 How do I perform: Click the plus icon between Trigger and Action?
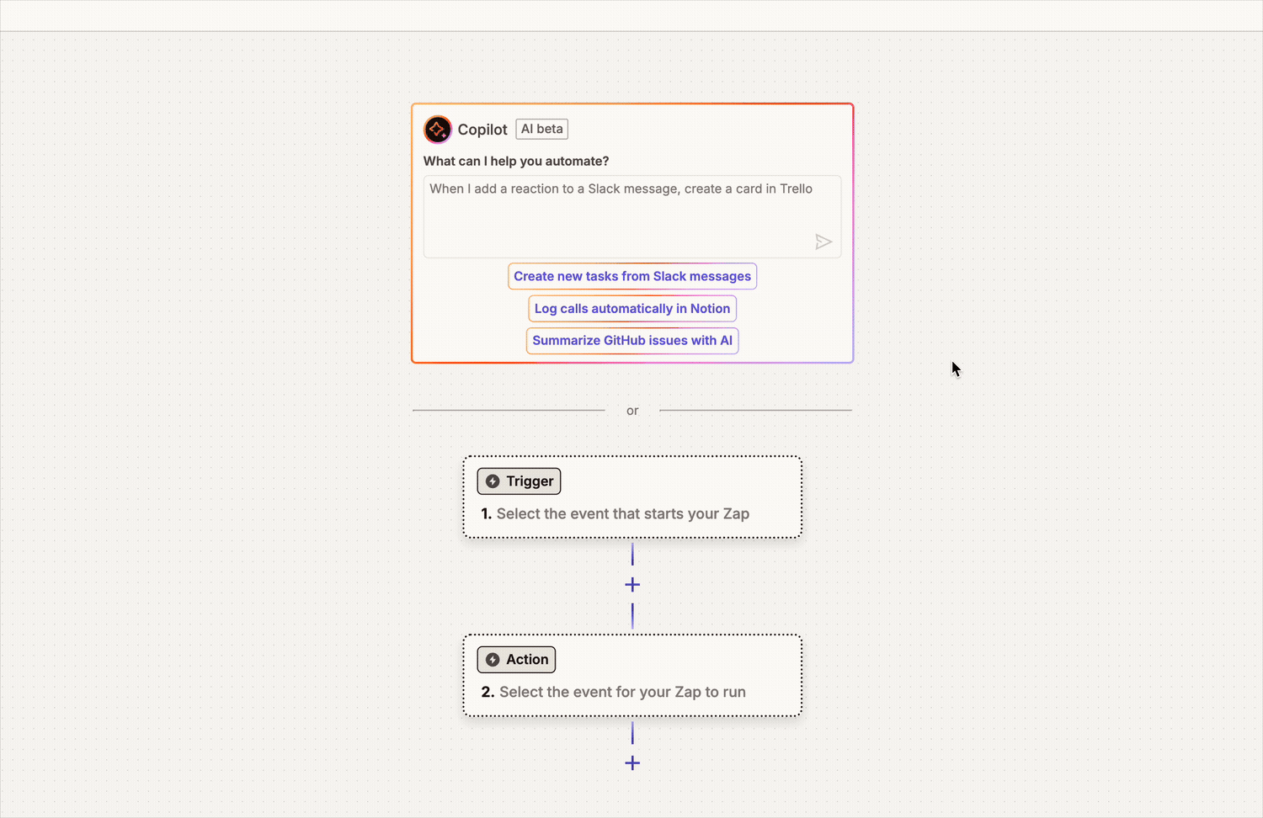coord(631,584)
